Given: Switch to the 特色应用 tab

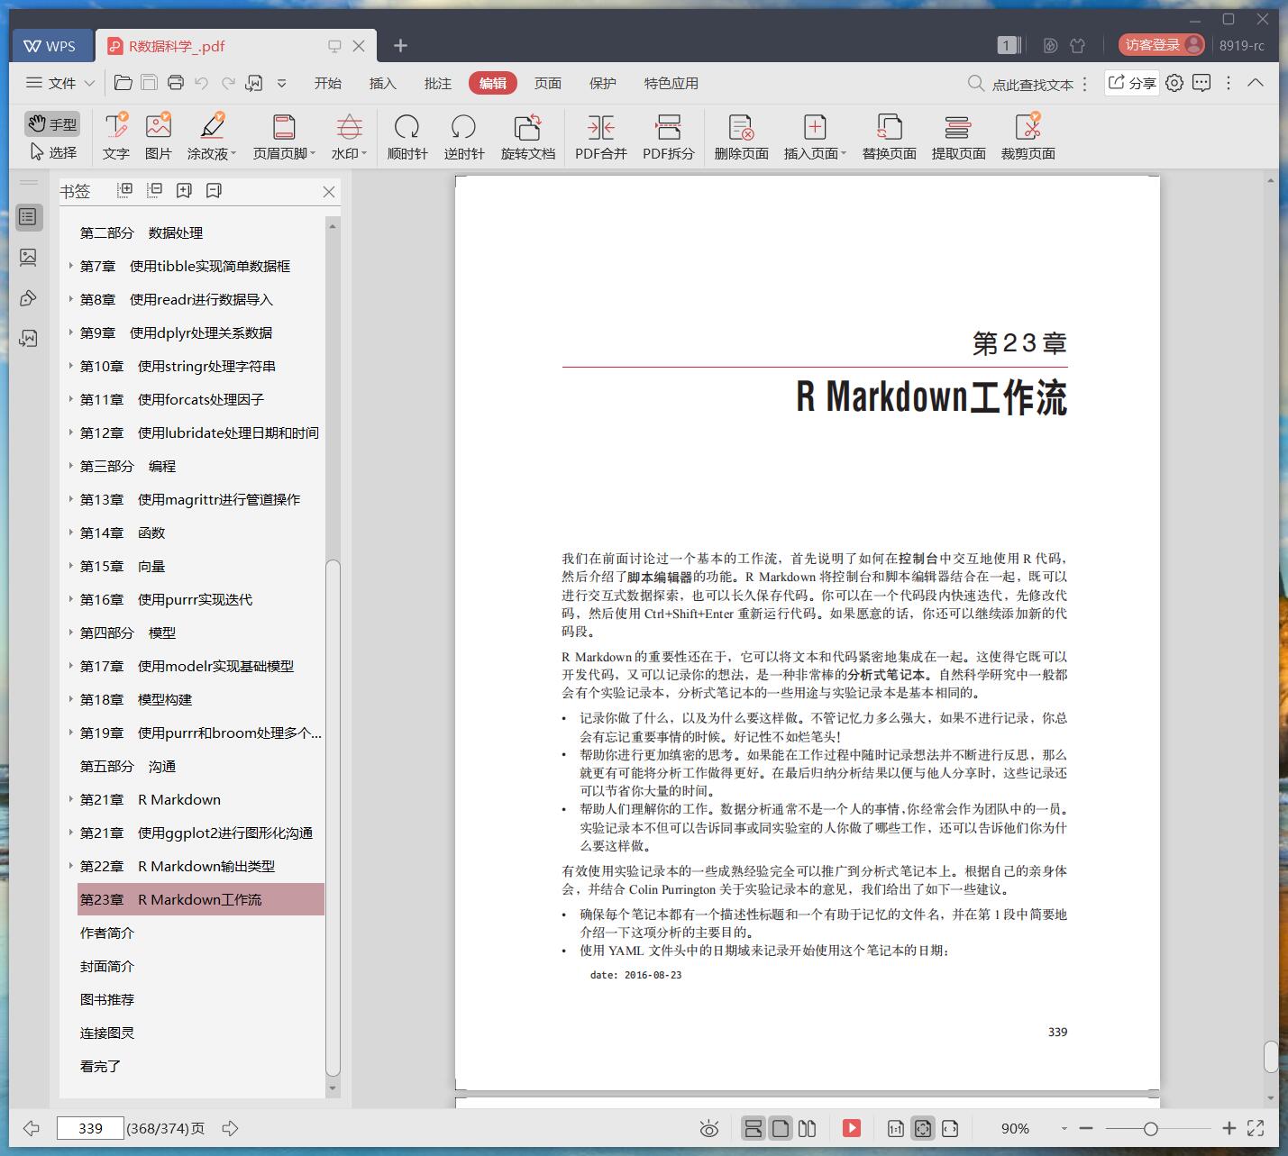Looking at the screenshot, I should [x=671, y=83].
